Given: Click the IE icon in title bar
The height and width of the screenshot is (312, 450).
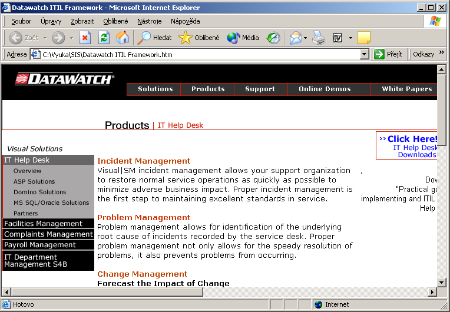Looking at the screenshot, I should [6, 8].
